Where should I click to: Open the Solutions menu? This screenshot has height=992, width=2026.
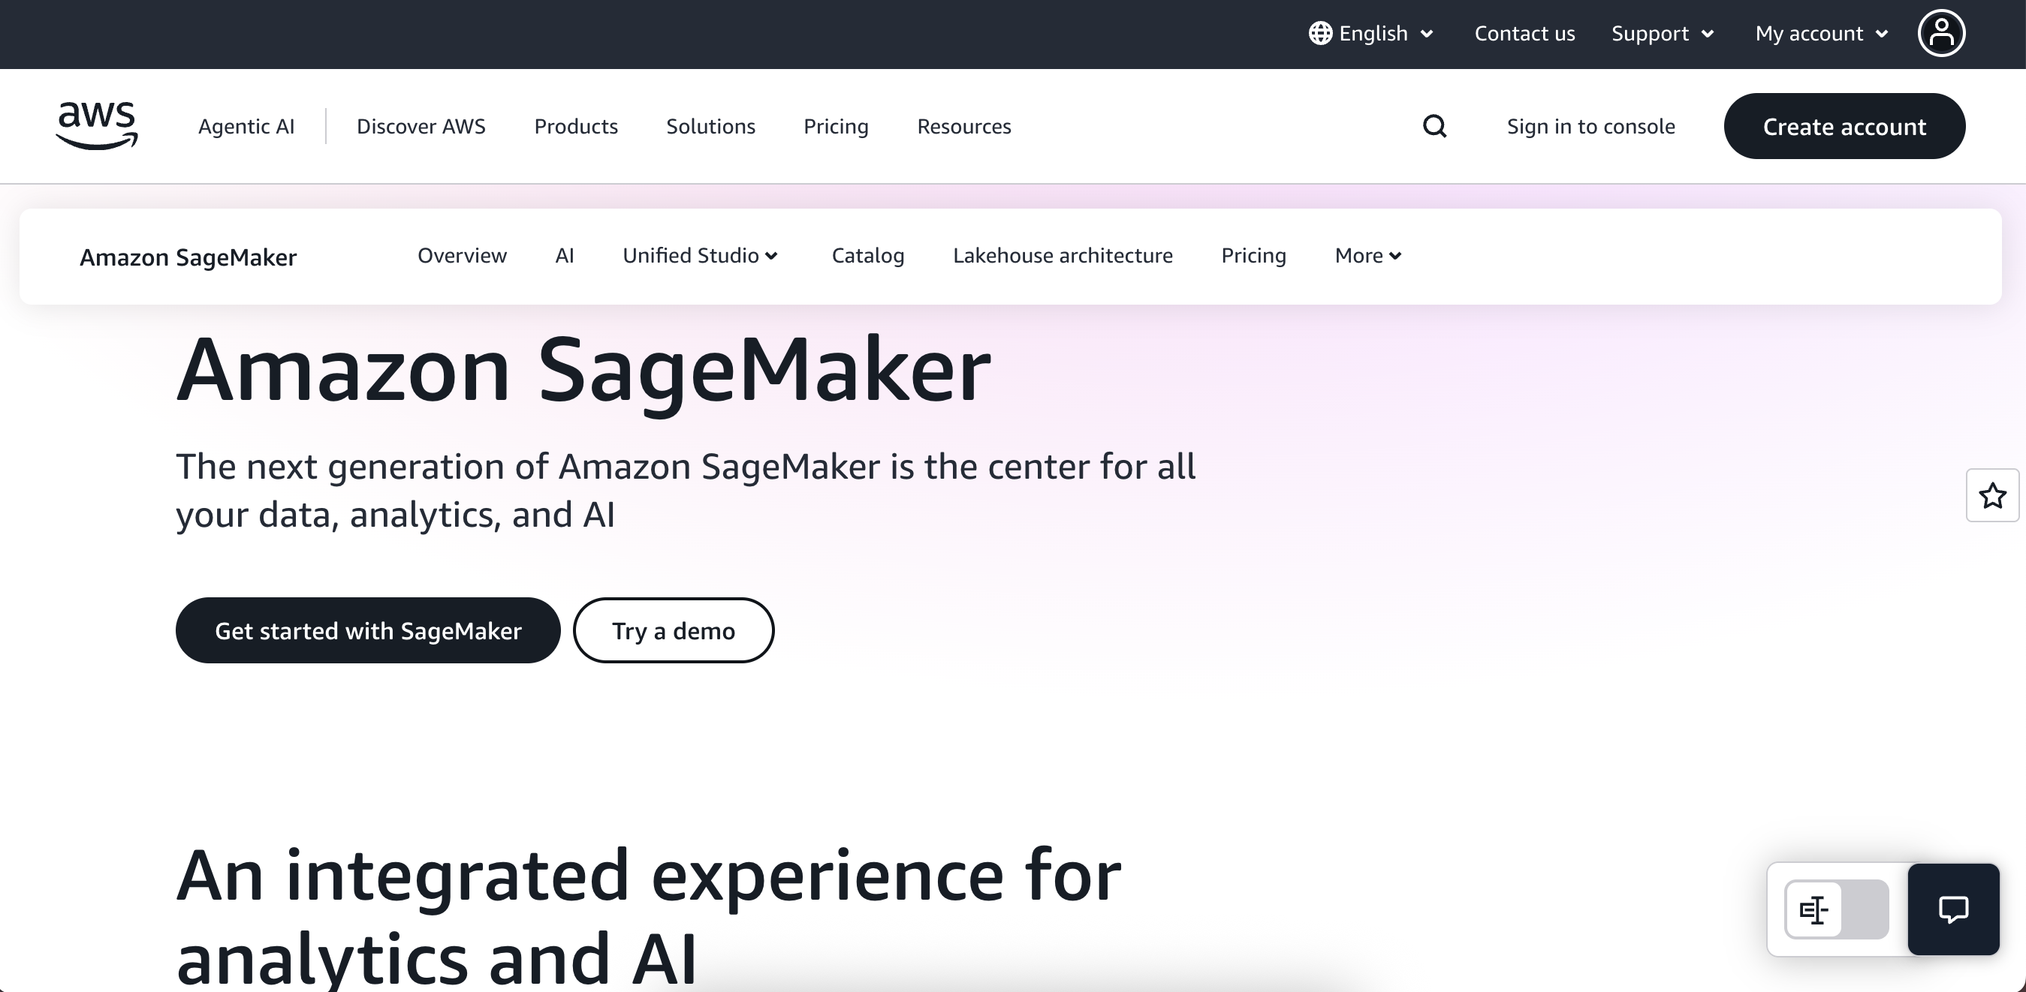pos(710,126)
